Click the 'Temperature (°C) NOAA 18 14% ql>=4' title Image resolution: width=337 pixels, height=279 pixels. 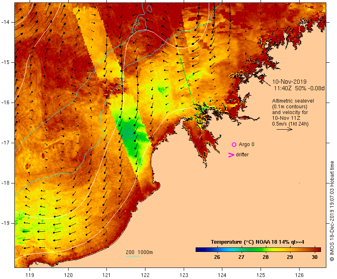click(x=258, y=242)
